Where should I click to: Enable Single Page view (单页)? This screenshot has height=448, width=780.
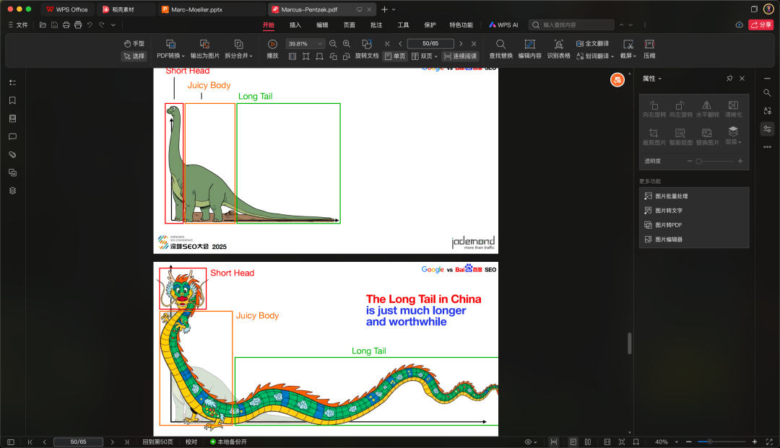pyautogui.click(x=396, y=56)
